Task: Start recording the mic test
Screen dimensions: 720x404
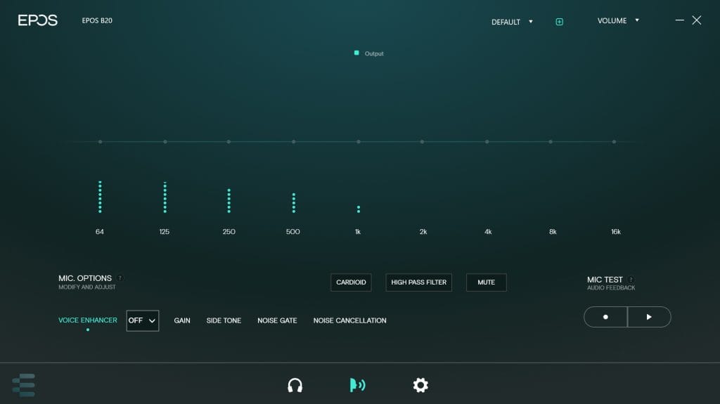Action: [x=605, y=317]
